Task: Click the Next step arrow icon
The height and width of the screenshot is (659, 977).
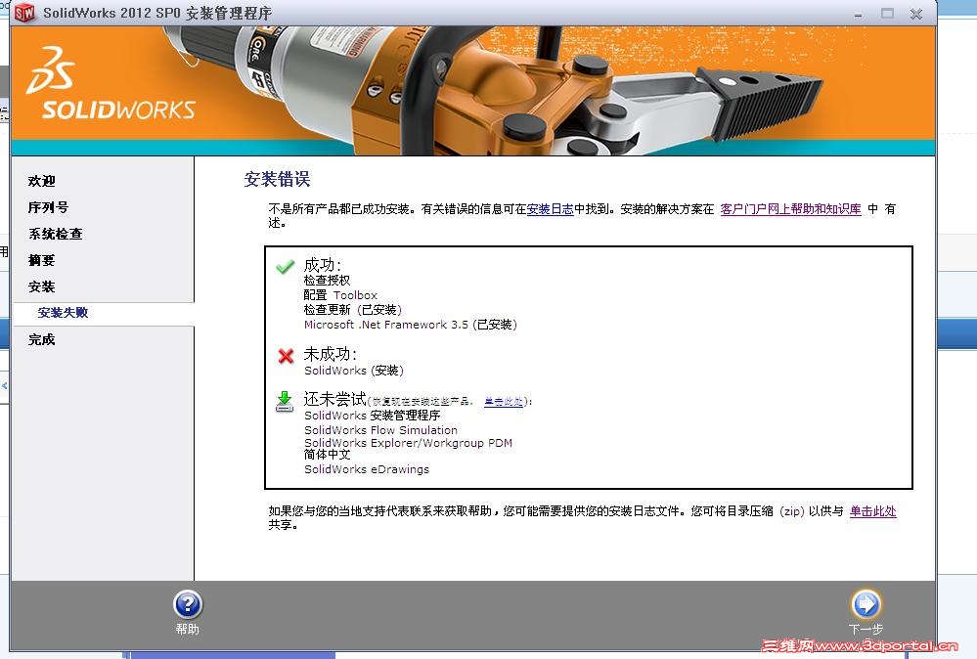Action: (866, 604)
